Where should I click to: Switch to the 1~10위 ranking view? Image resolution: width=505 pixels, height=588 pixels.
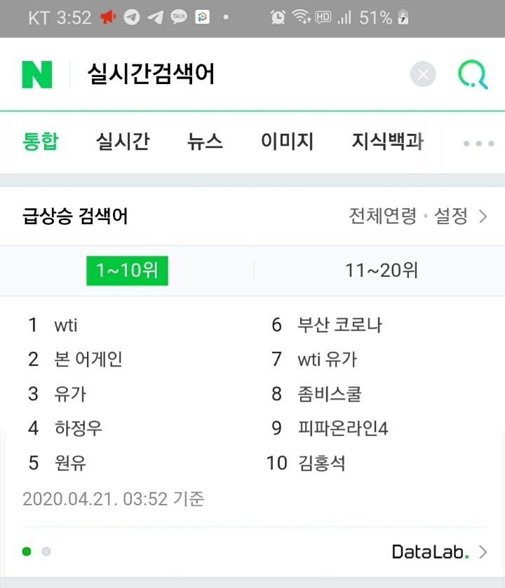(x=127, y=271)
